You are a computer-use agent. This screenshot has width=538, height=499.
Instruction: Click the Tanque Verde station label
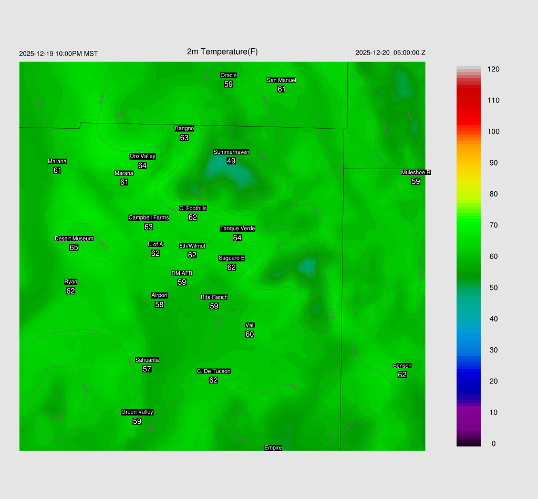(x=237, y=228)
